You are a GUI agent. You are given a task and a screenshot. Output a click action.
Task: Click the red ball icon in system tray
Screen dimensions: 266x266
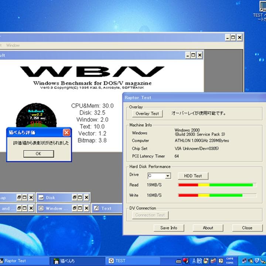[x=185, y=261]
